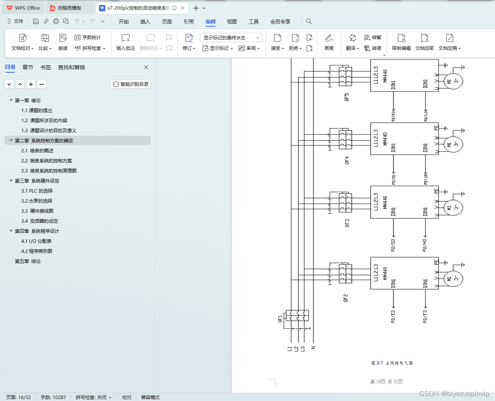Open the 显示标记 dropdown
The height and width of the screenshot is (401, 495).
[x=218, y=48]
